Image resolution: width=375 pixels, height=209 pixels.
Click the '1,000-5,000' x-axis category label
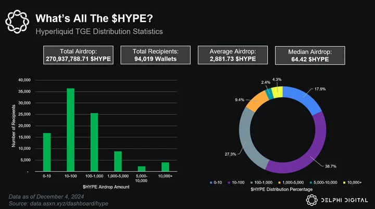coord(118,176)
